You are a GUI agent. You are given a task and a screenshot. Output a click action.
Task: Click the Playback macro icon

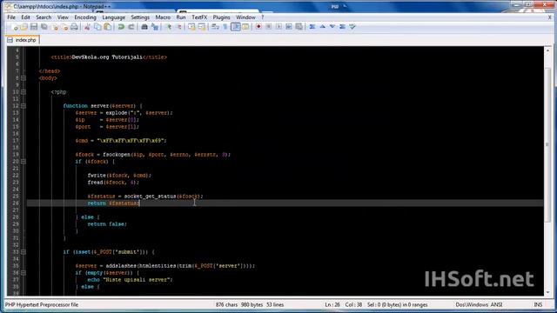(278, 27)
